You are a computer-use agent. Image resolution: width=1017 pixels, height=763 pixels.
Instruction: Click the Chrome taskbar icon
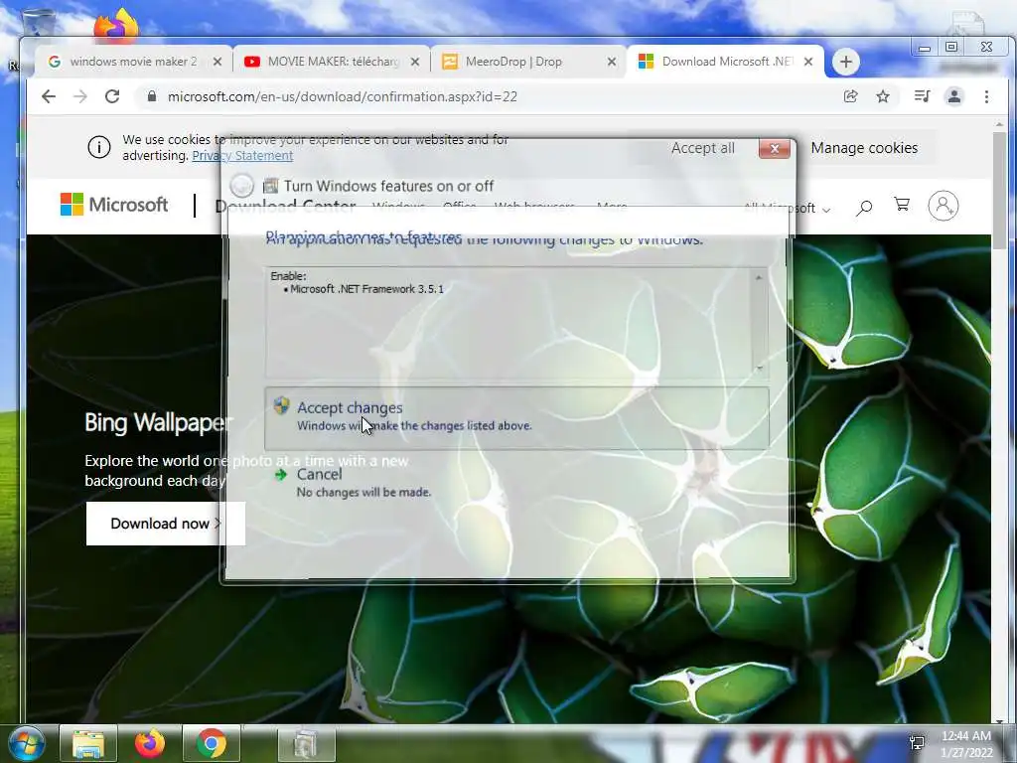[212, 743]
